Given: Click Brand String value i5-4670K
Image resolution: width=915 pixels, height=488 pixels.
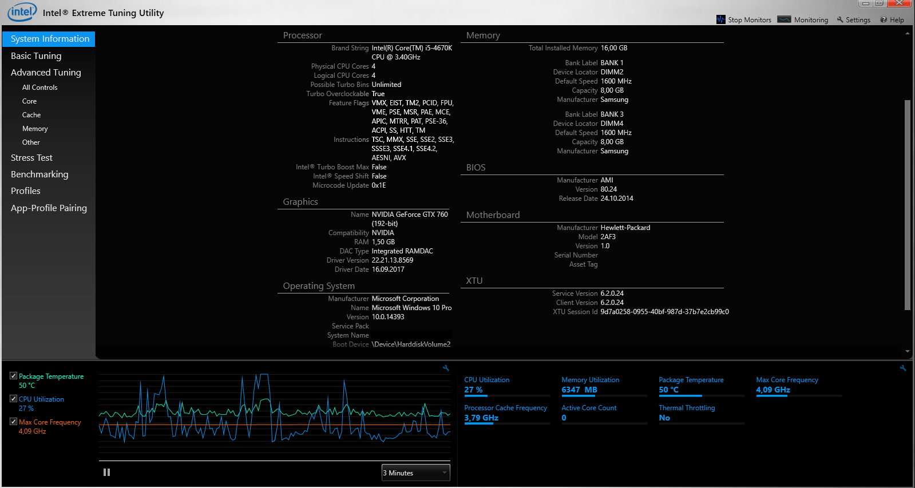Looking at the screenshot, I should point(411,53).
